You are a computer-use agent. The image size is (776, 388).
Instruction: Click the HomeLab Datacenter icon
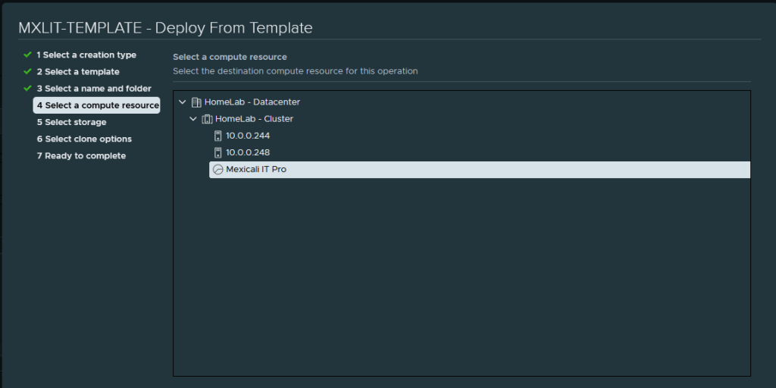tap(196, 102)
